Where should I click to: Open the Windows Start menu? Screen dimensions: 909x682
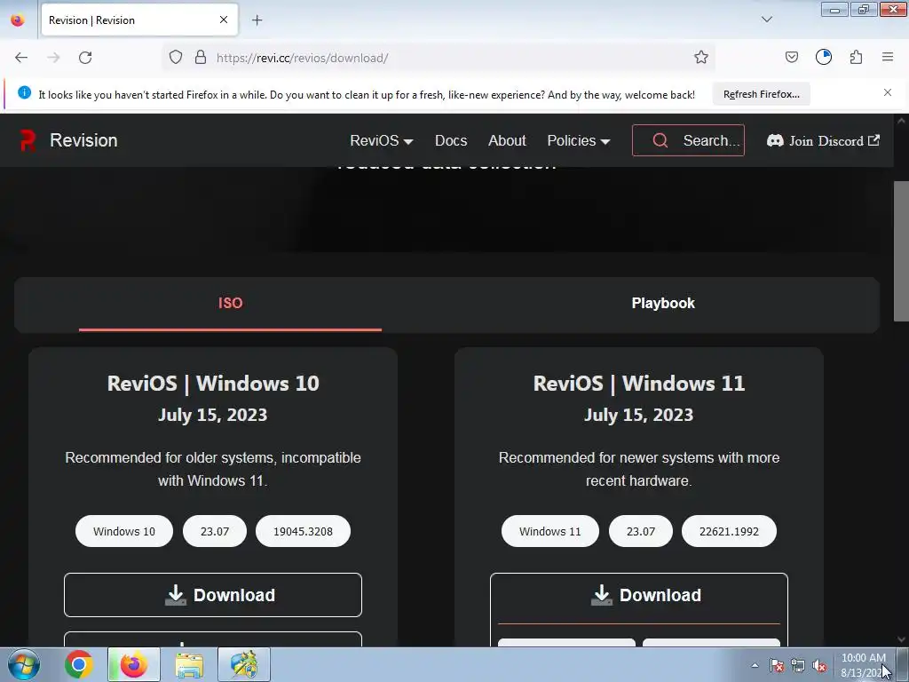coord(24,664)
